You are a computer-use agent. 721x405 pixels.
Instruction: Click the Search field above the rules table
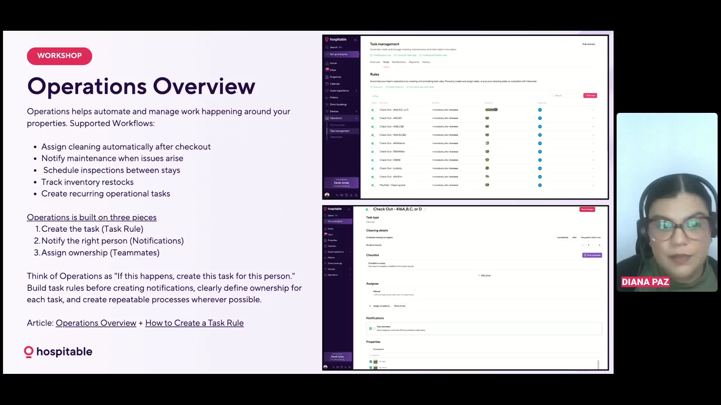tap(565, 96)
